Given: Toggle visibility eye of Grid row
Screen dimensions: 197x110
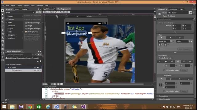Looking at the screenshot, I should pos(38,67).
